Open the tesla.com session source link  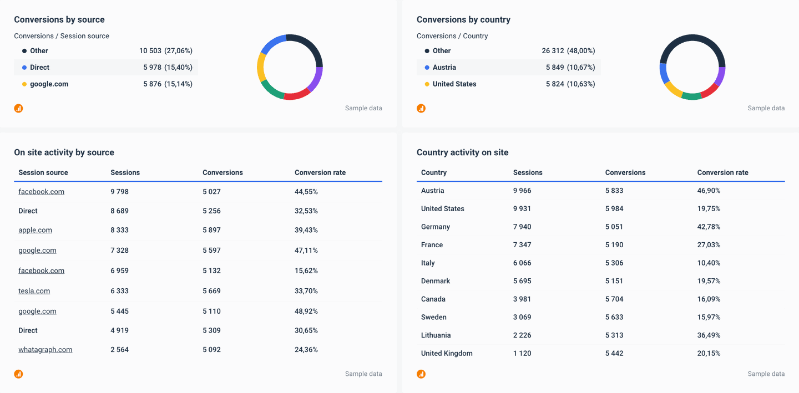click(x=34, y=290)
